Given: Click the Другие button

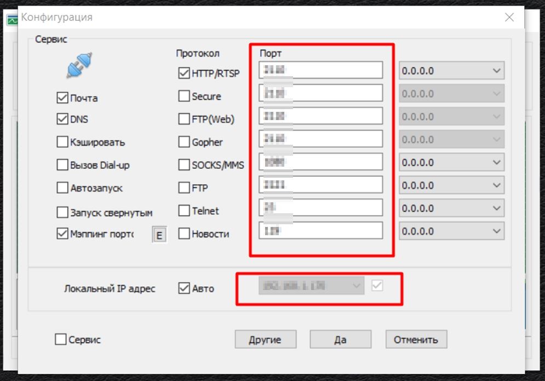Looking at the screenshot, I should (x=266, y=339).
